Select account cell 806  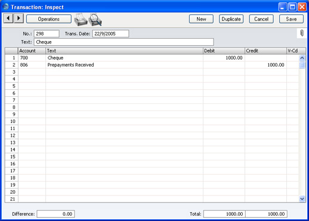(32, 65)
